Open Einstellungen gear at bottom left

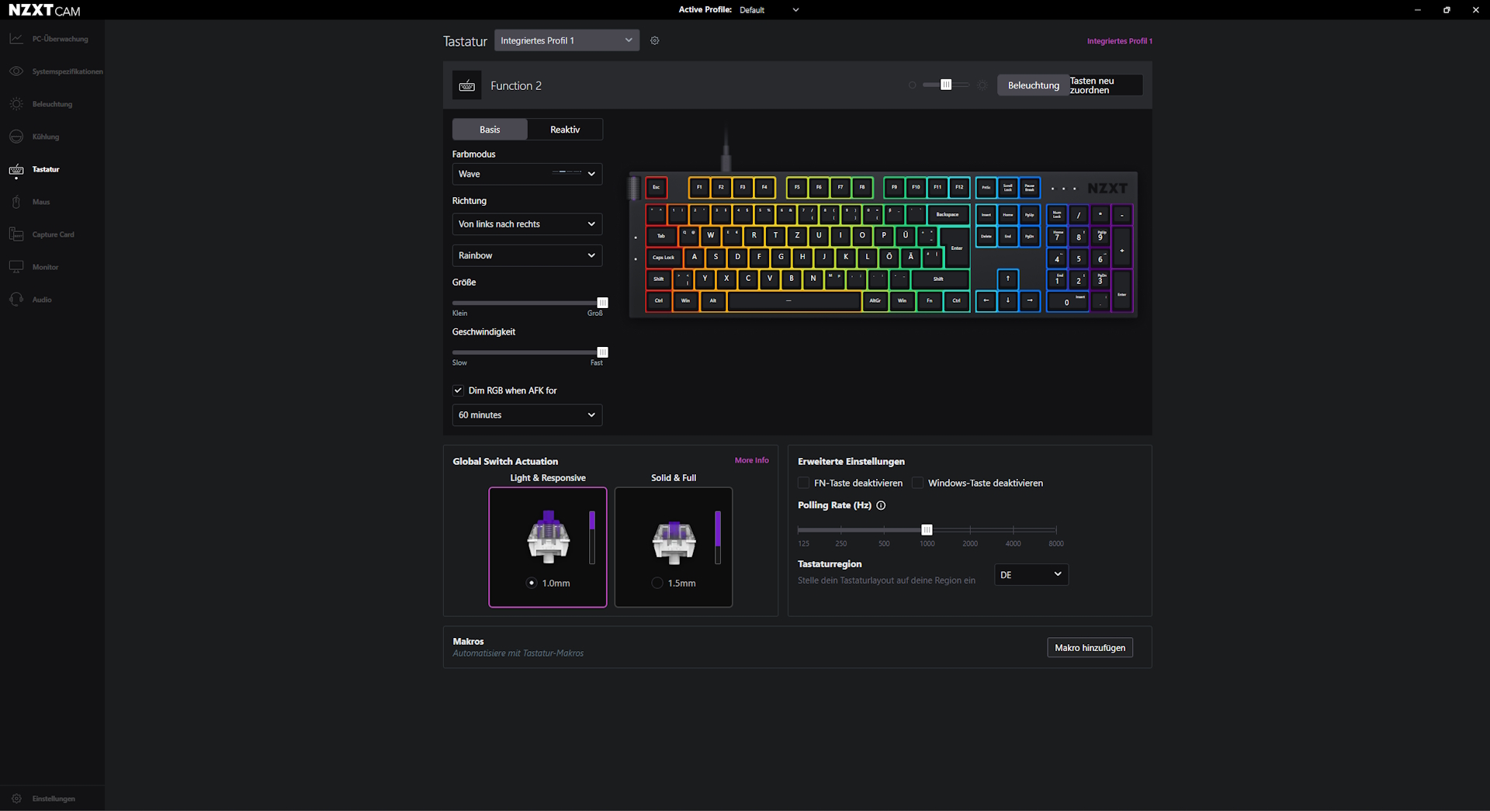pos(16,799)
